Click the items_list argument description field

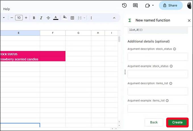click(158, 91)
